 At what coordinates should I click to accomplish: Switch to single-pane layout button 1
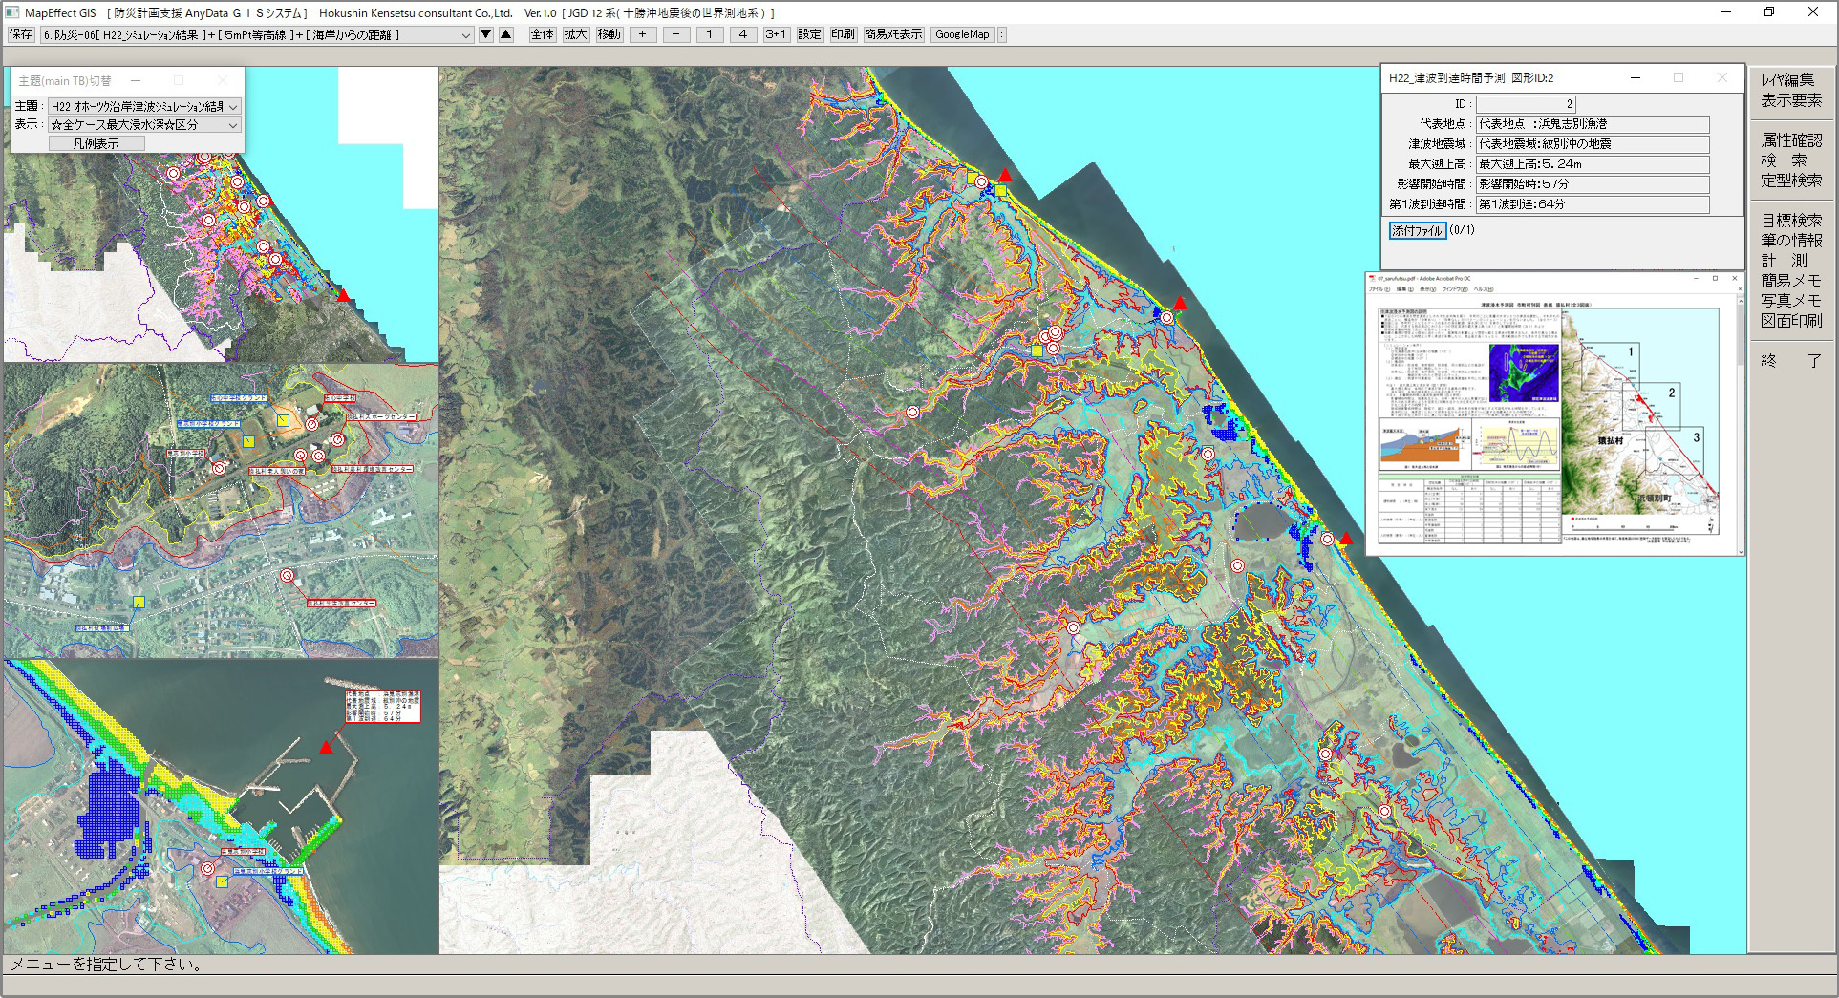[709, 34]
